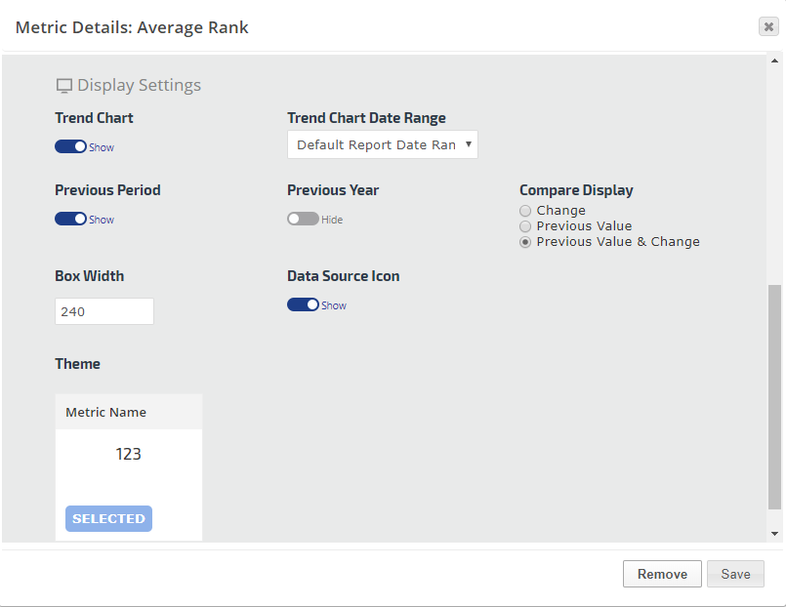Enable the Previous Year toggle

(303, 219)
